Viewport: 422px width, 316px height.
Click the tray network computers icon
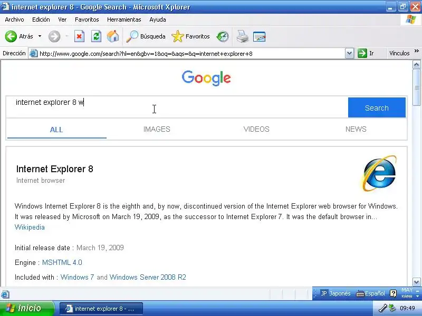tap(392, 308)
